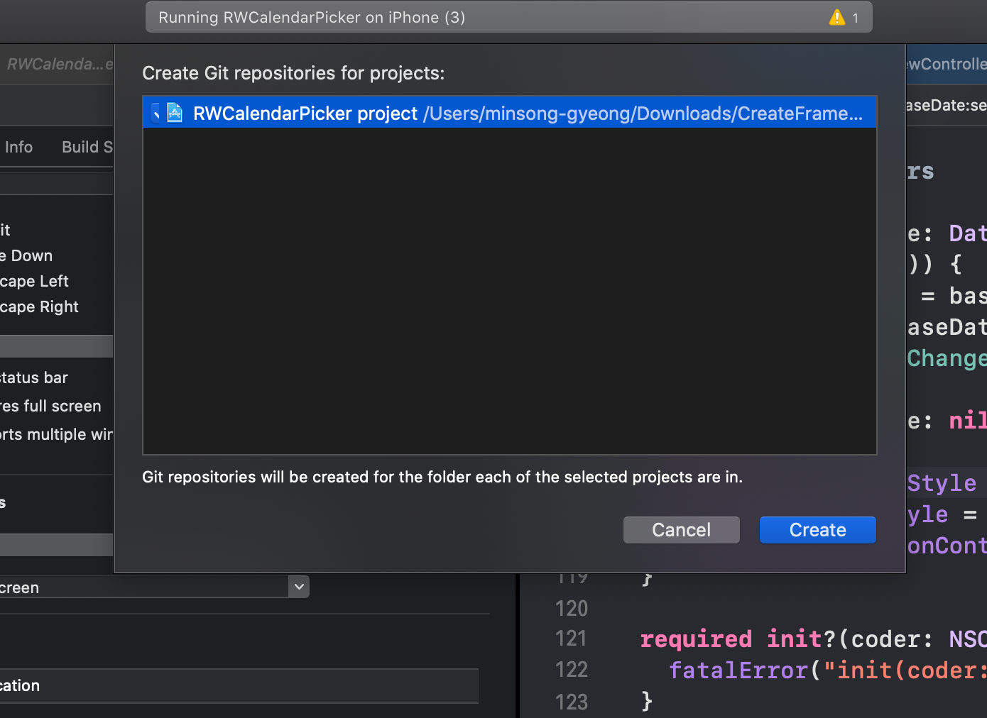This screenshot has height=718, width=987.
Task: Click the Cancel button
Action: [681, 530]
